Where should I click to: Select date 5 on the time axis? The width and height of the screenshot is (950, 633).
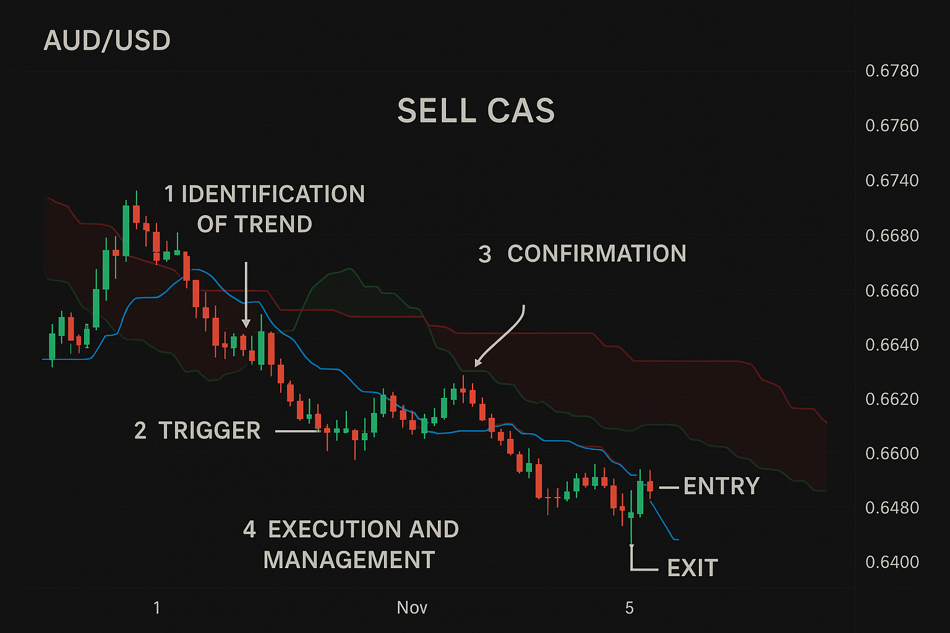point(630,608)
